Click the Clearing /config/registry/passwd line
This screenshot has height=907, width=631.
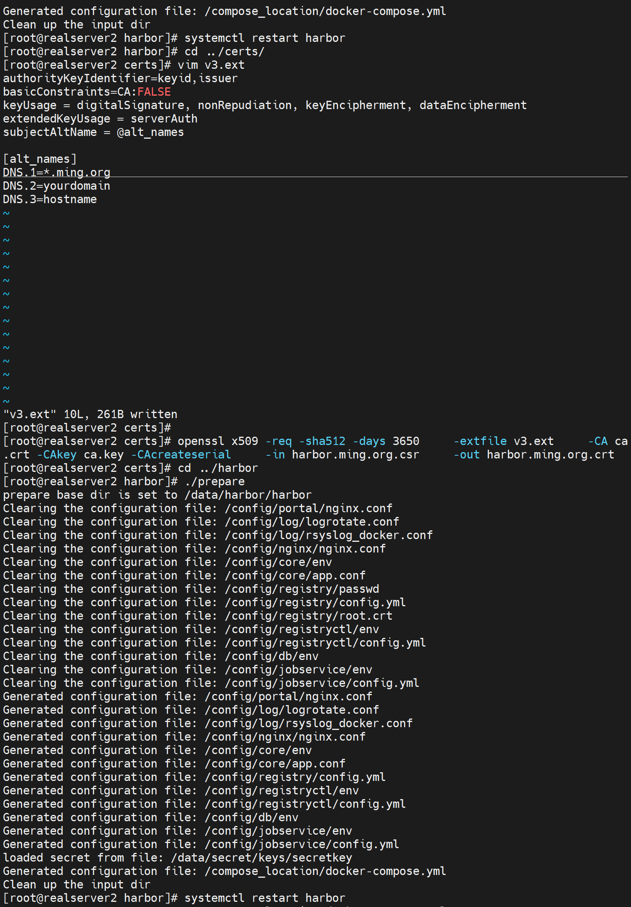[191, 589]
